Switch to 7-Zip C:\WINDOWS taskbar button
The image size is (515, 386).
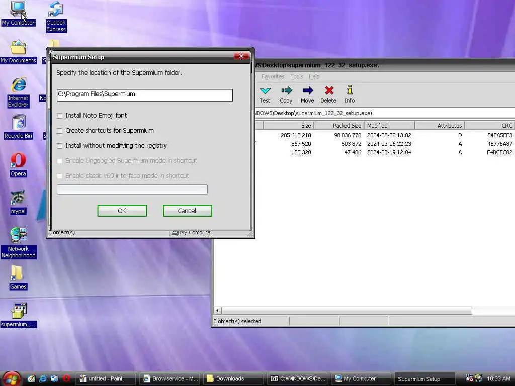pos(297,379)
